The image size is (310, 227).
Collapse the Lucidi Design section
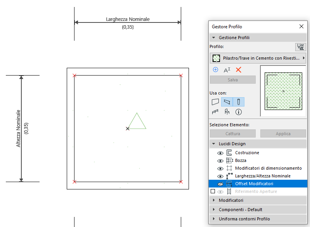pyautogui.click(x=213, y=144)
